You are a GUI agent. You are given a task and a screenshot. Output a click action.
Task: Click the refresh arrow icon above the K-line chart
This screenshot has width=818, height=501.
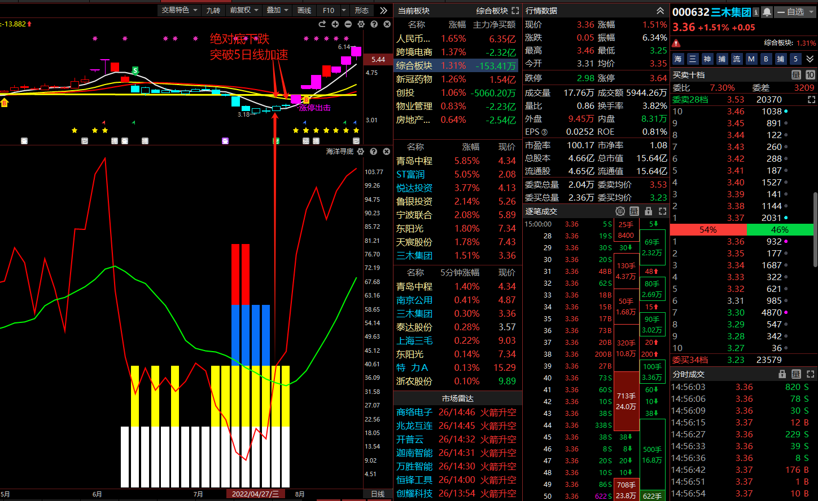(322, 24)
